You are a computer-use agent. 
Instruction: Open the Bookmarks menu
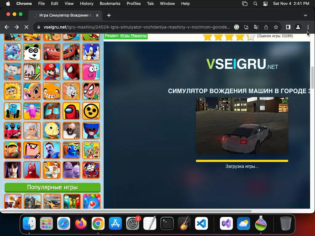click(110, 3)
